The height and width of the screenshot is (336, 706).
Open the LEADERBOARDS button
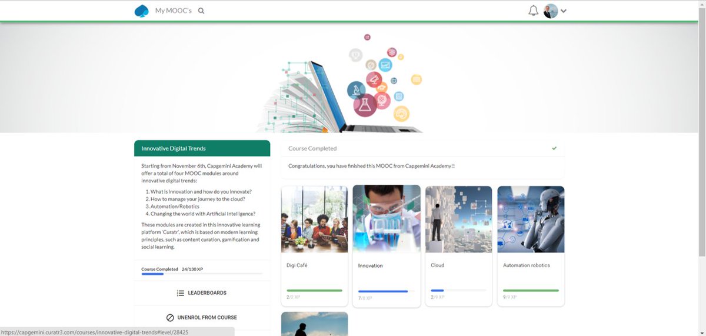coord(202,293)
